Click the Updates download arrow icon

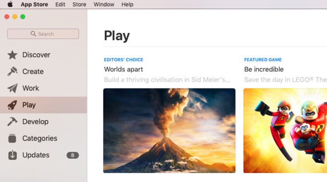[12, 155]
